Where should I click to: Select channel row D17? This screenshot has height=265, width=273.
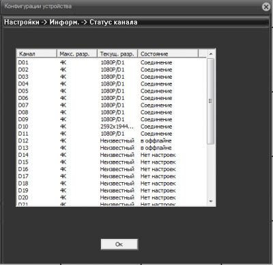pyautogui.click(x=112, y=176)
